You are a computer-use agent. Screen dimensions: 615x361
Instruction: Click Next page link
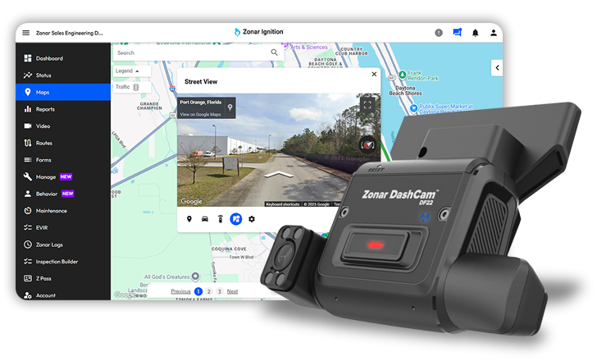pyautogui.click(x=232, y=291)
